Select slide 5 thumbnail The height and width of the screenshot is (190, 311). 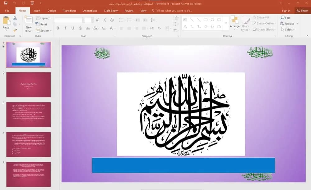pos(29,174)
